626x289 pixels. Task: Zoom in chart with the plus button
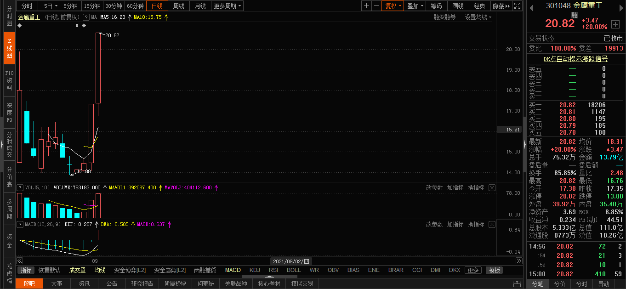(366, 6)
